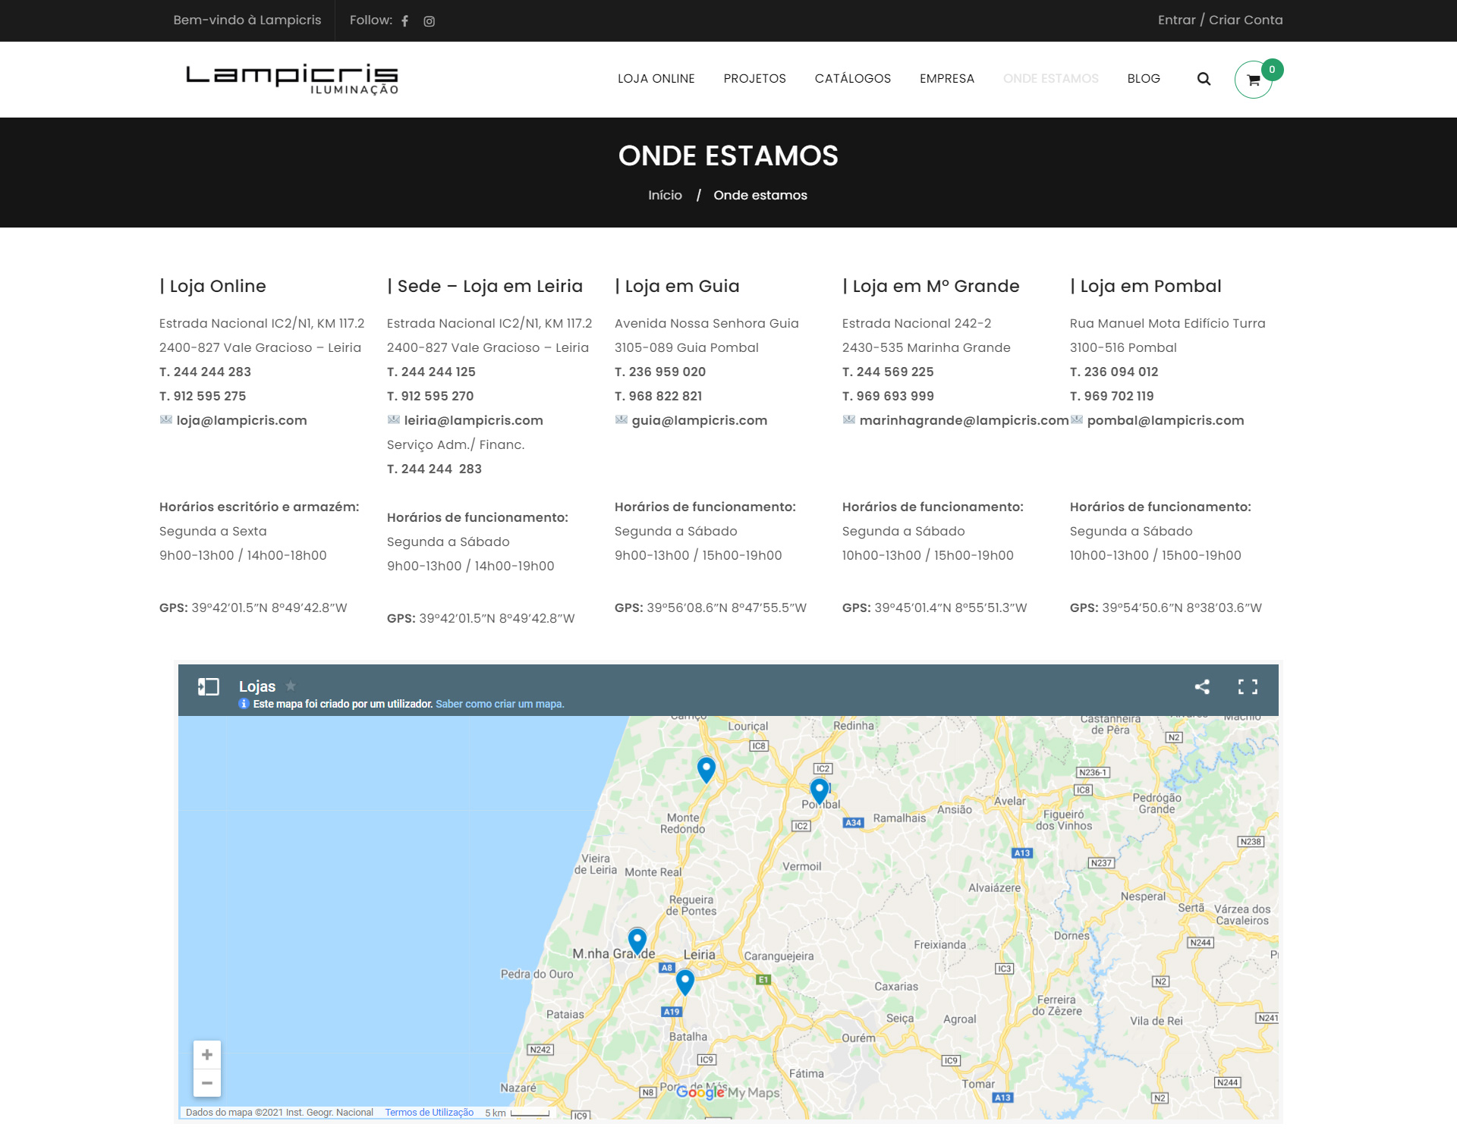Go to the Blog page

pyautogui.click(x=1143, y=79)
